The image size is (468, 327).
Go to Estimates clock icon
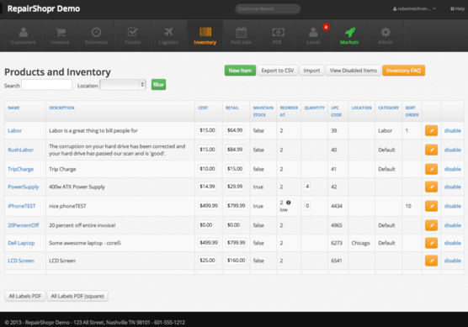point(96,32)
